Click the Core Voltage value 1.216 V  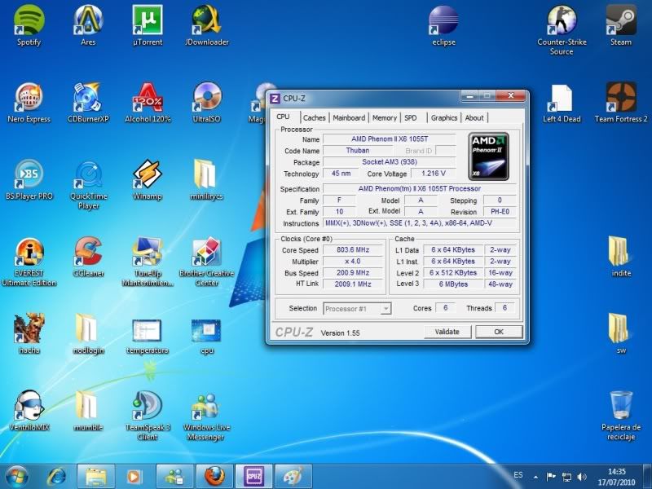tap(434, 174)
